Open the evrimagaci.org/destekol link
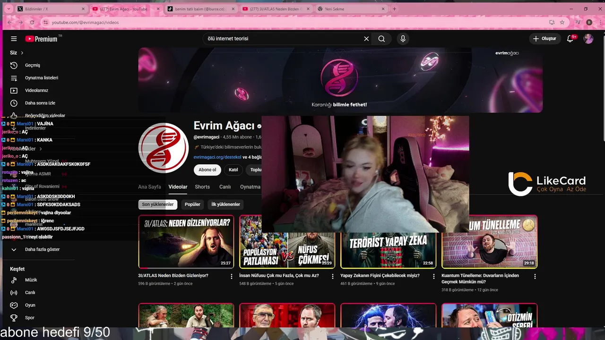This screenshot has width=605, height=340. click(217, 157)
